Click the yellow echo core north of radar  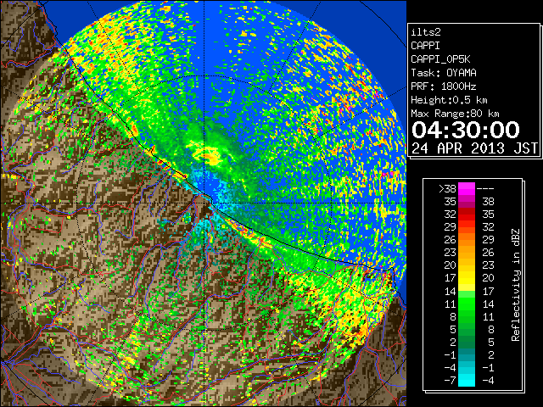click(x=210, y=154)
